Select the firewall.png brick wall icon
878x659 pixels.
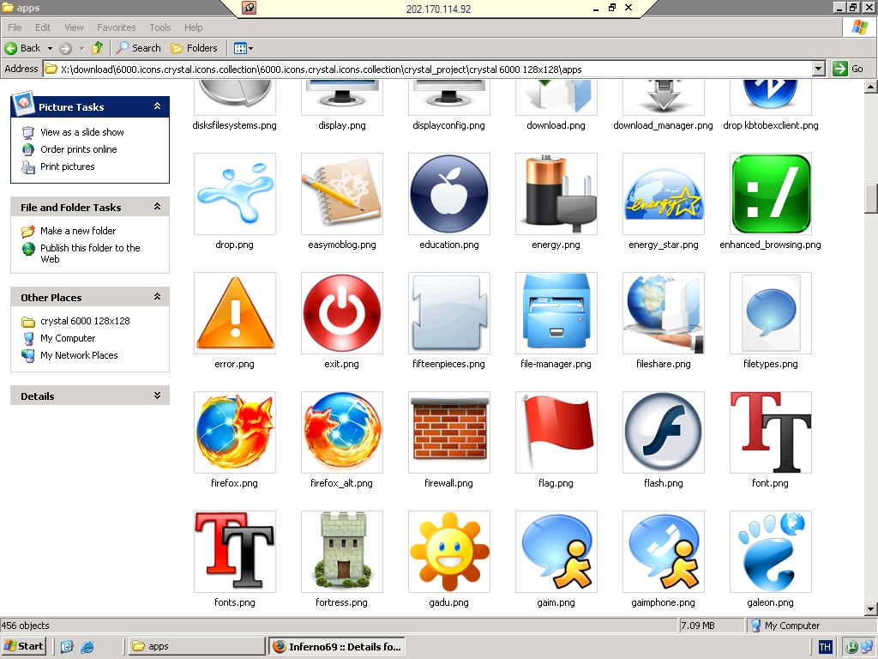449,432
